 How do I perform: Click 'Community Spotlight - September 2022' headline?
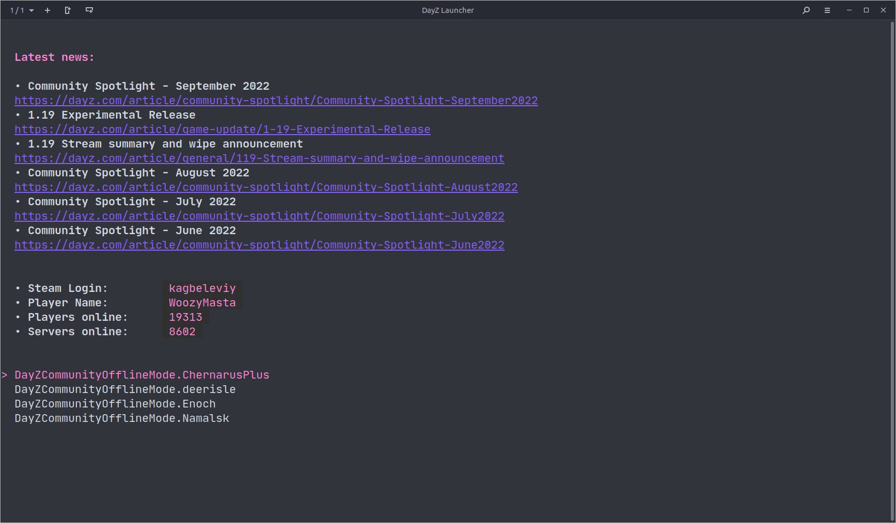pos(149,86)
